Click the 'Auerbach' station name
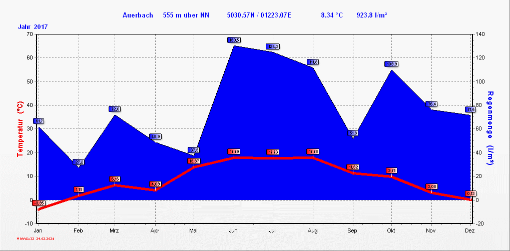The image size is (510, 251). [x=139, y=15]
